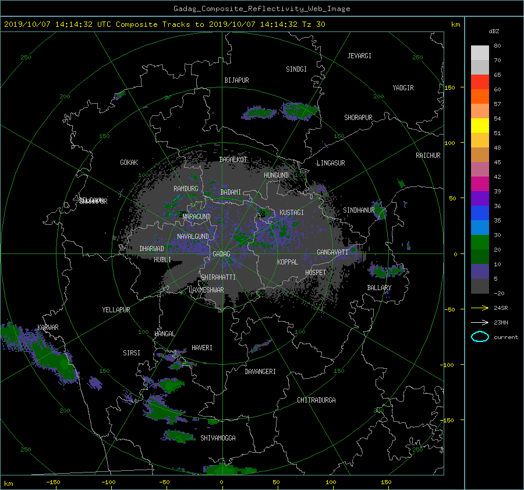
Task: Click the yellow 51-54 dBZ color swatch
Action: pos(480,125)
